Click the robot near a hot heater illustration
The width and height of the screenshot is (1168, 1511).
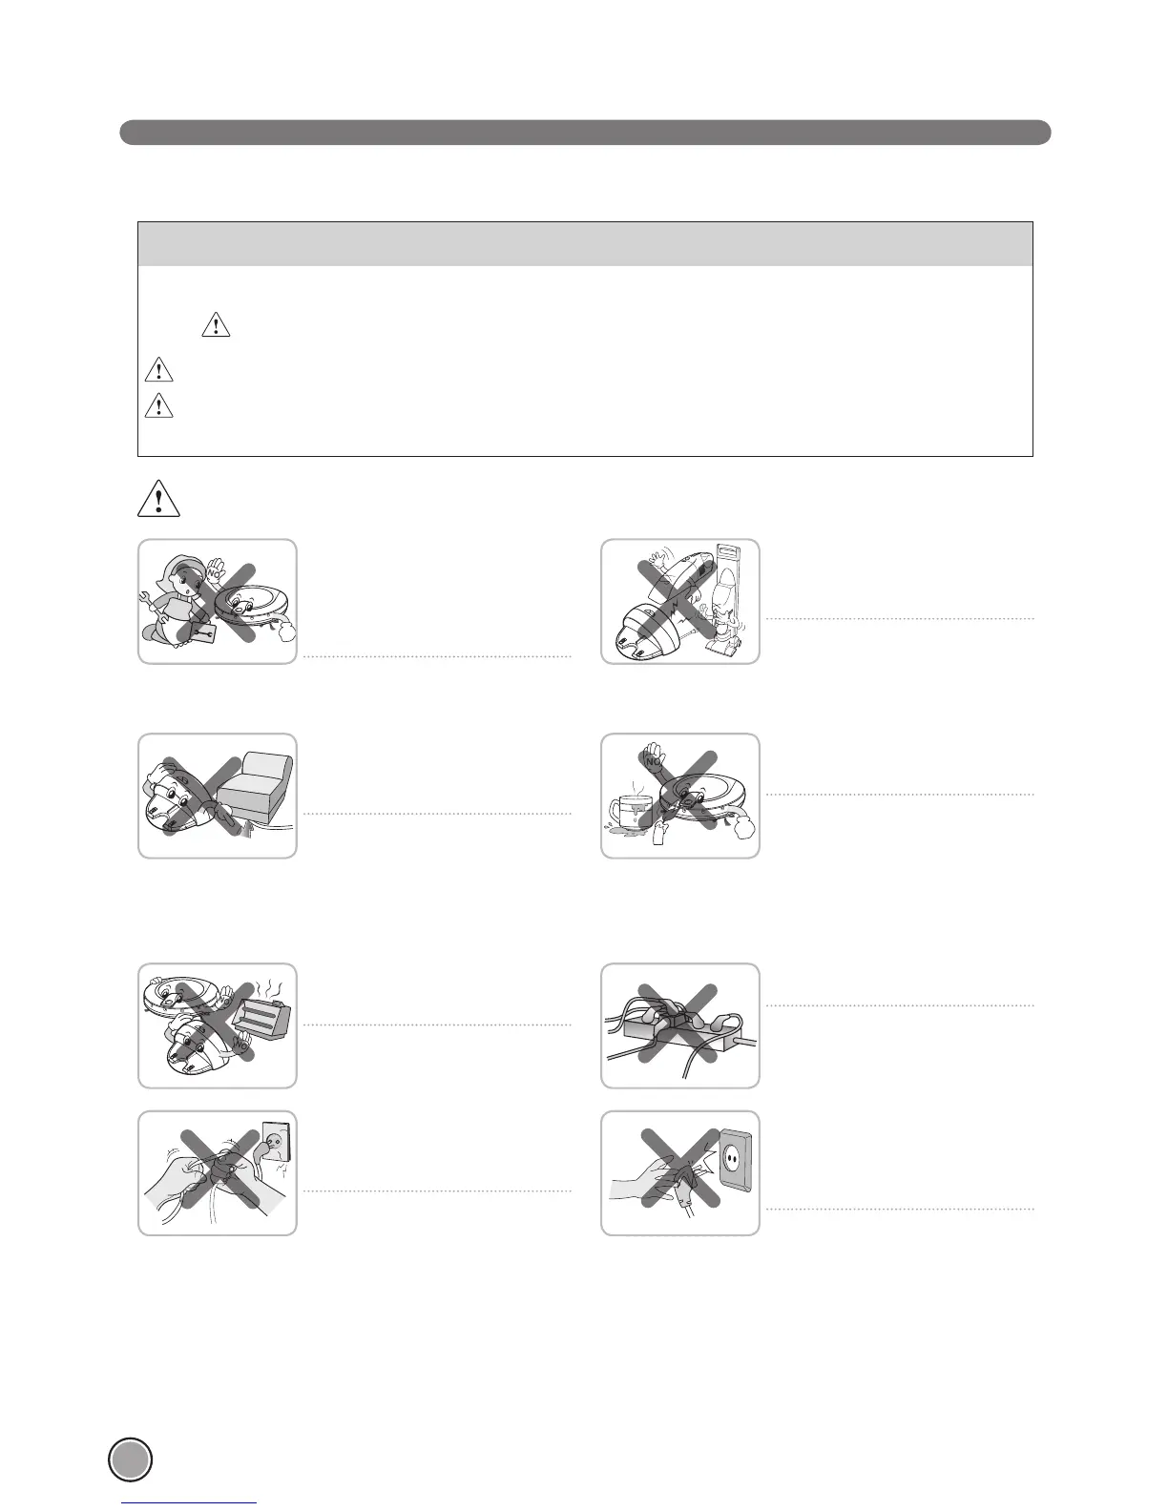(x=218, y=1026)
